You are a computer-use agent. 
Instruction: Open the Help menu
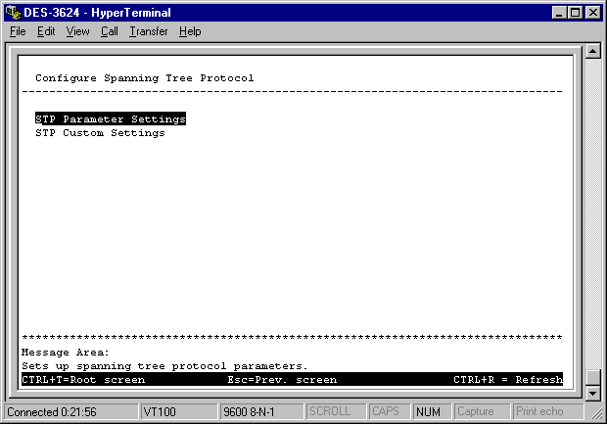[190, 31]
